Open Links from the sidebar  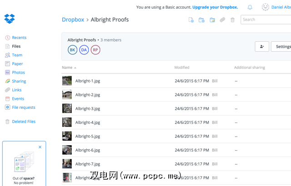pos(17,90)
